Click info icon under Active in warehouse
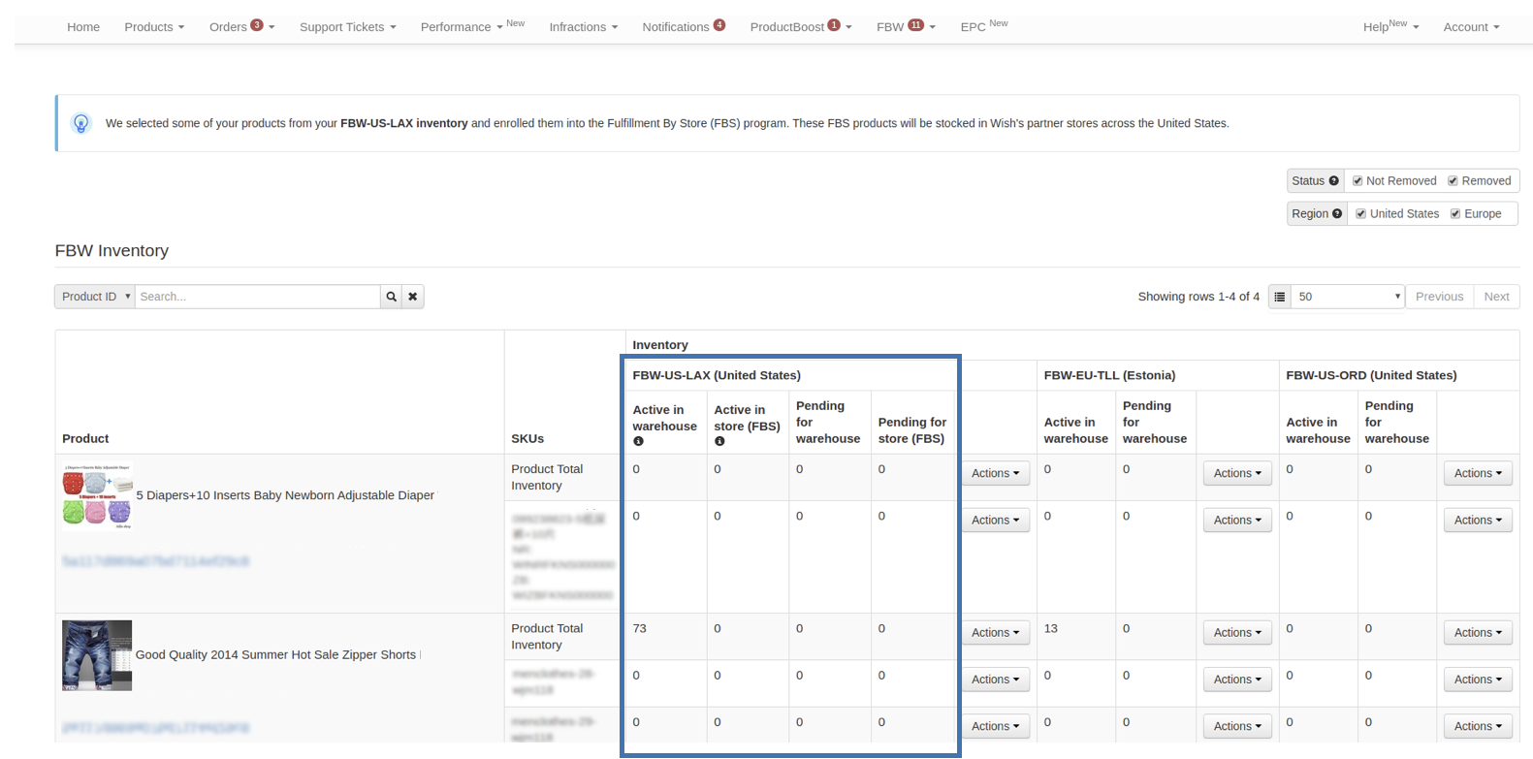The height and width of the screenshot is (759, 1533). [638, 442]
